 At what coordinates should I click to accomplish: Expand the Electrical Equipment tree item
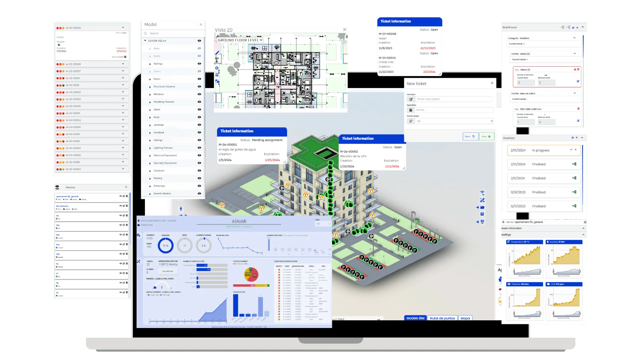point(150,156)
